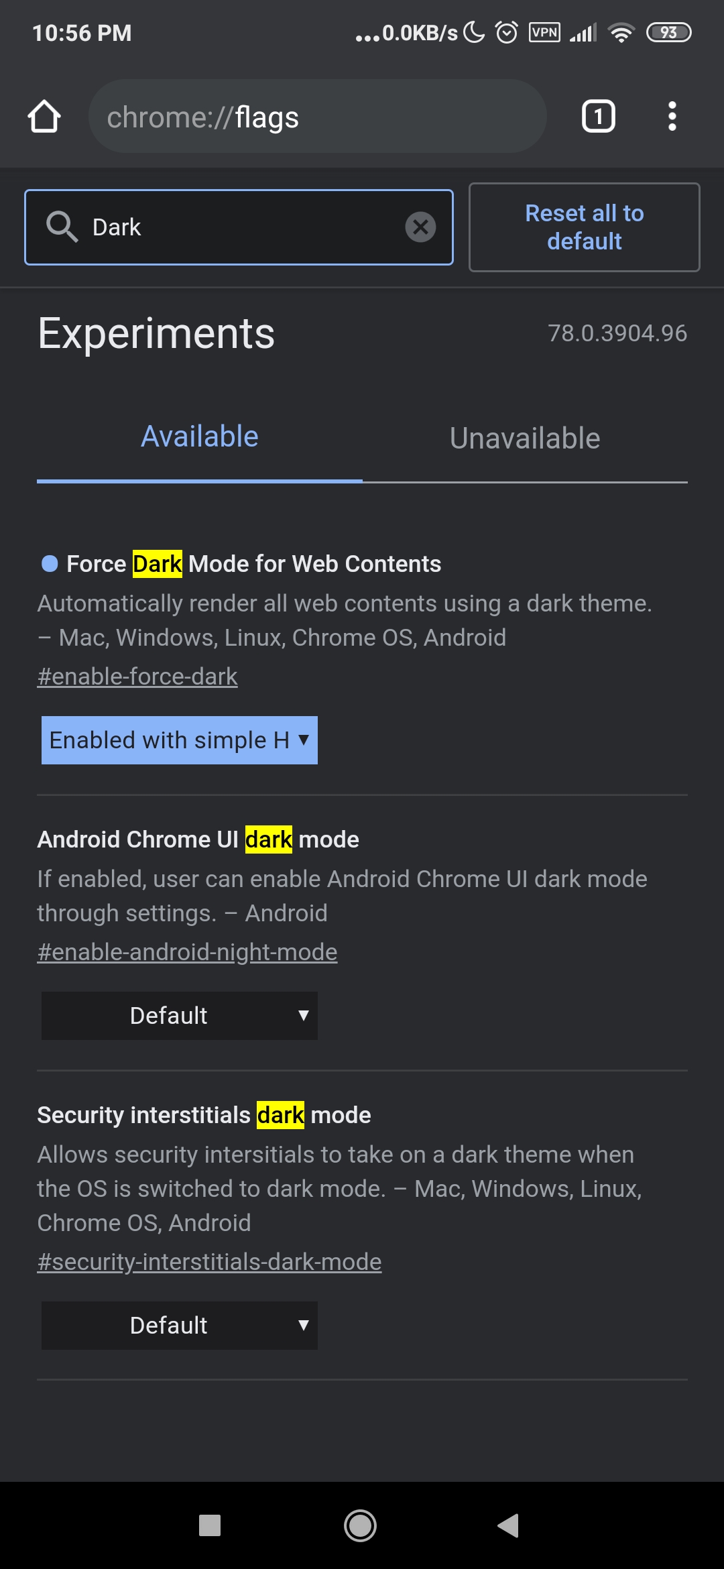Open the #enable-force-dark link
The height and width of the screenshot is (1569, 724).
point(137,676)
